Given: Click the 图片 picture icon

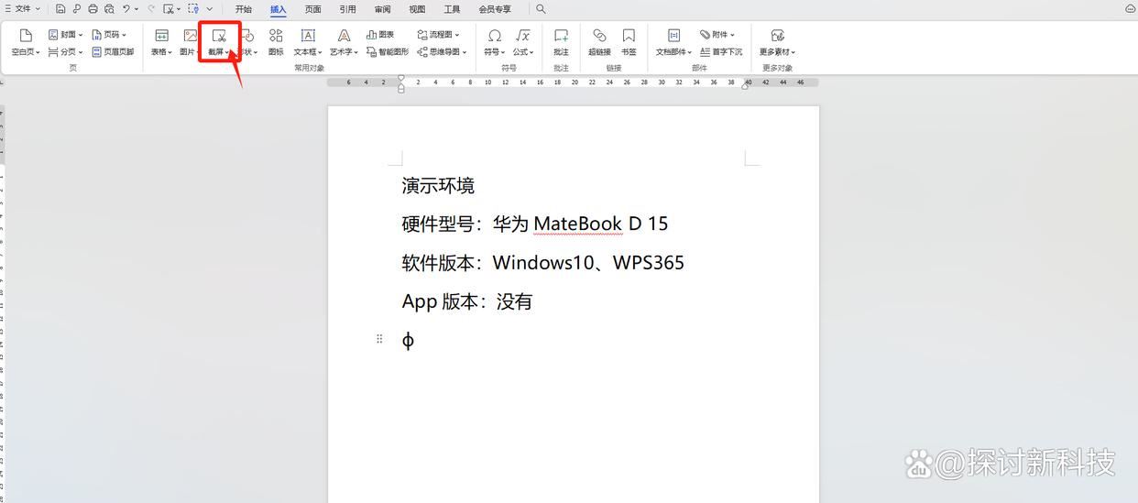Looking at the screenshot, I should (190, 37).
